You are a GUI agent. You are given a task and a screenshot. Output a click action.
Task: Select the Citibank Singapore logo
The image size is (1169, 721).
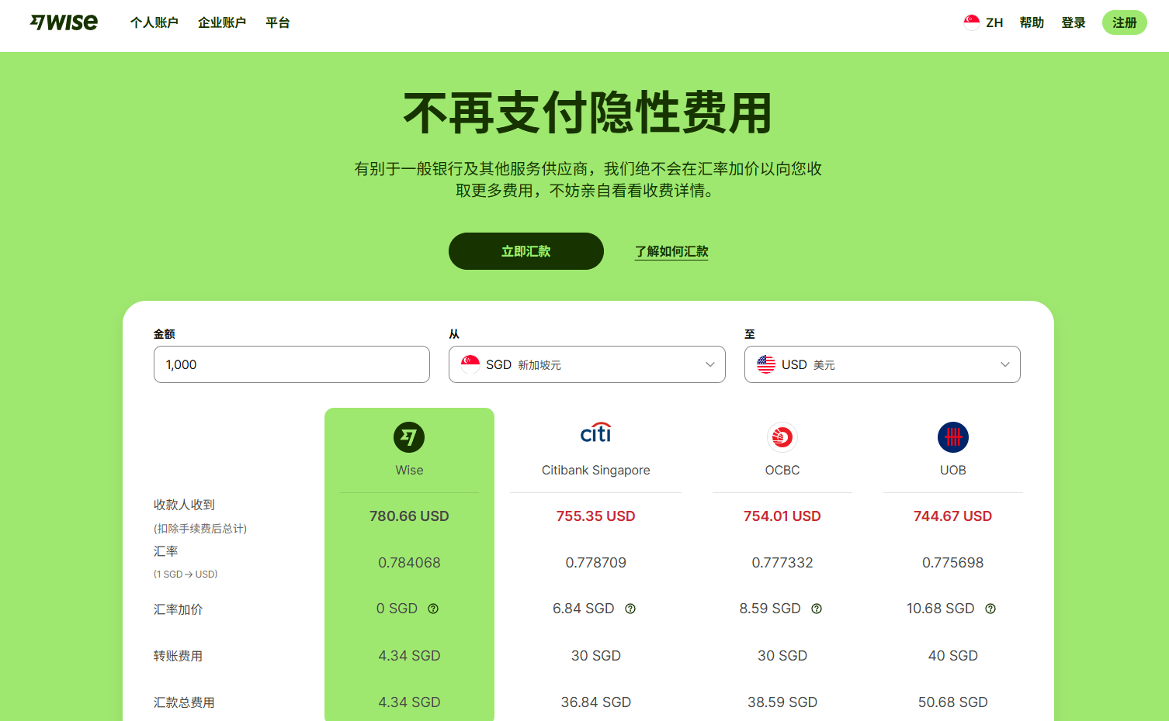click(x=595, y=435)
